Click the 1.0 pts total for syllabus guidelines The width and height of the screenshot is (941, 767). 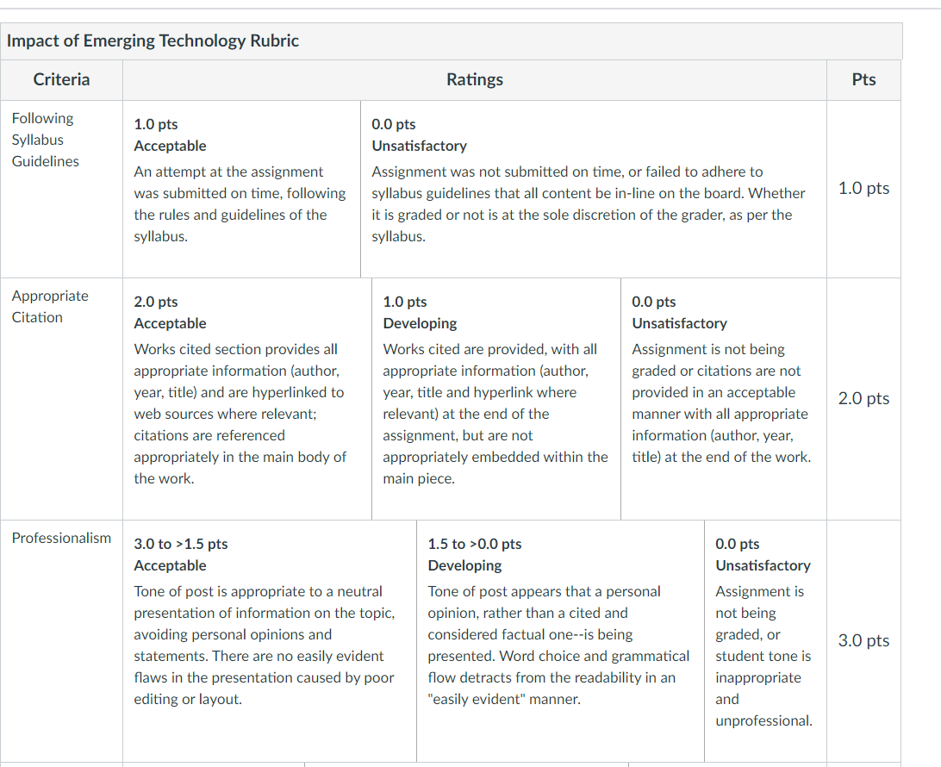[863, 189]
